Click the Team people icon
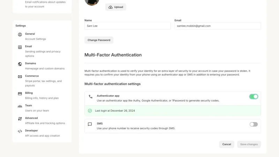Screen dimensions: 279x157 20,106
